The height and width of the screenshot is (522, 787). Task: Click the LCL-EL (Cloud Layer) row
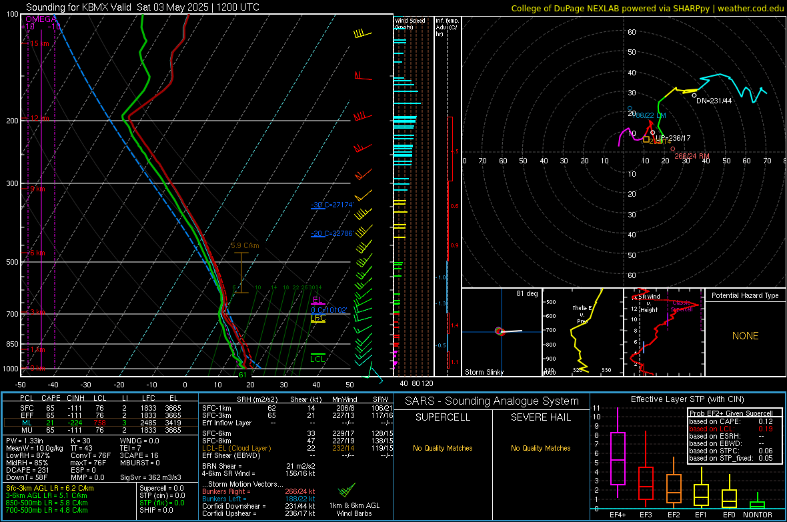(297, 448)
